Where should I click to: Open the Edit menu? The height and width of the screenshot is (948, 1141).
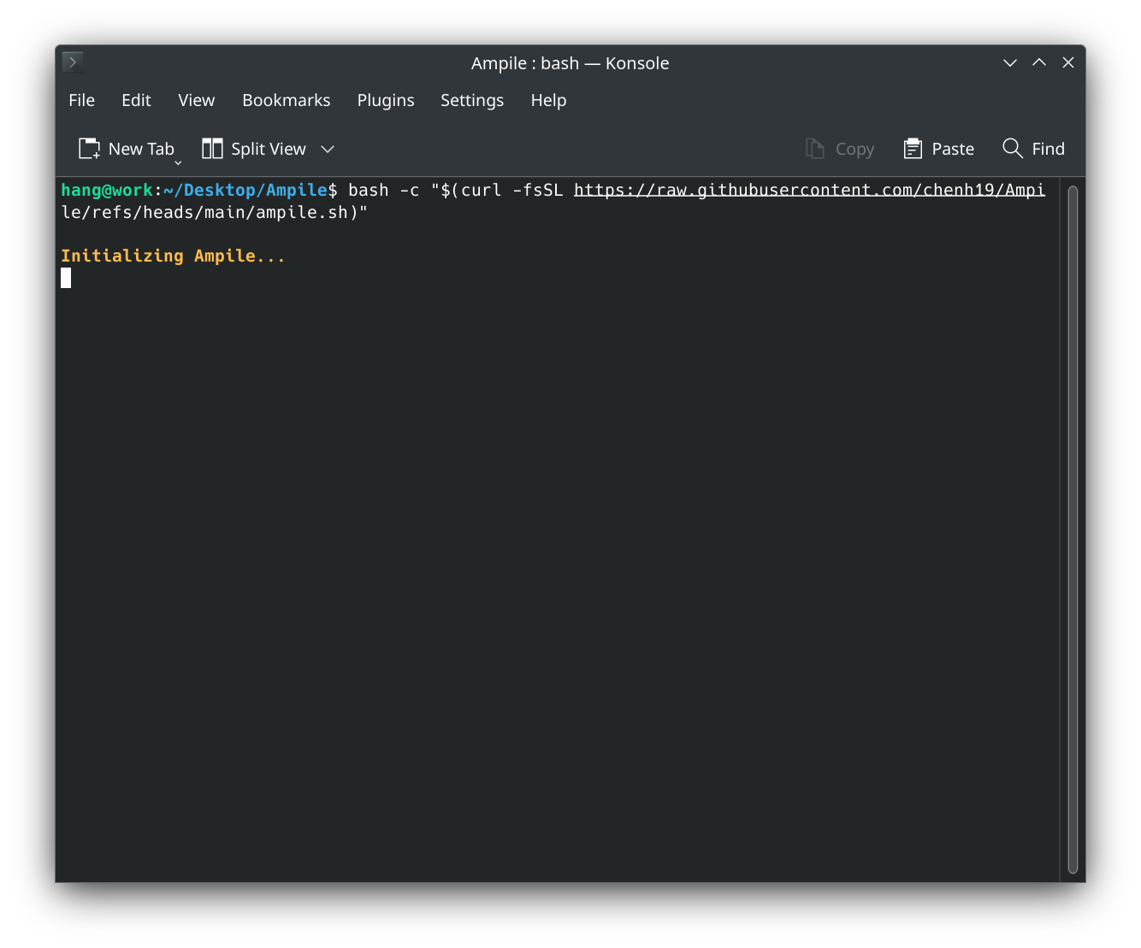pyautogui.click(x=136, y=100)
